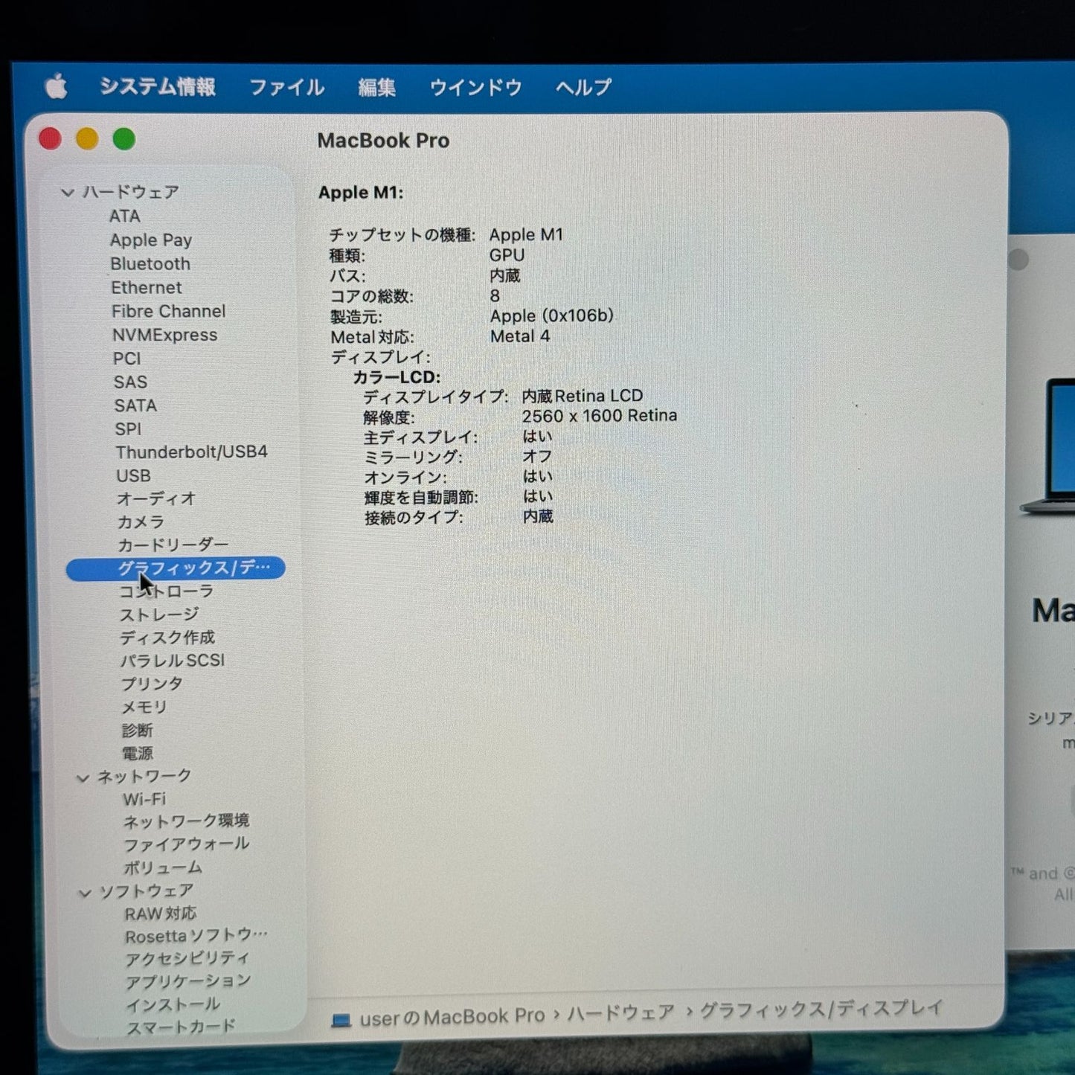This screenshot has width=1075, height=1075.
Task: Open the ヘルプ menu
Action: 583,88
